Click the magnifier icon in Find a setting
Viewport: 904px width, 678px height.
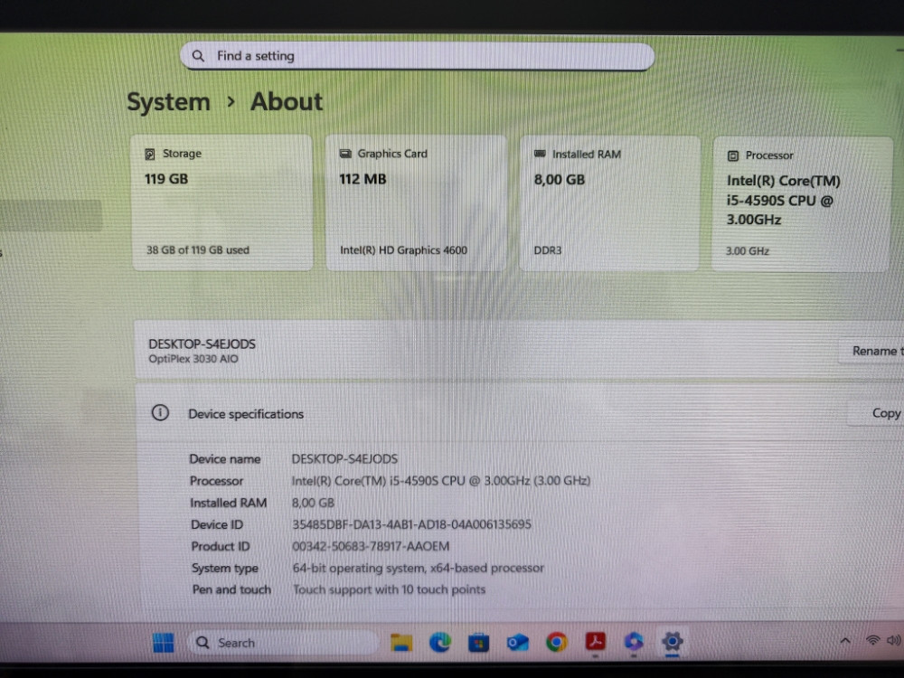pos(198,56)
